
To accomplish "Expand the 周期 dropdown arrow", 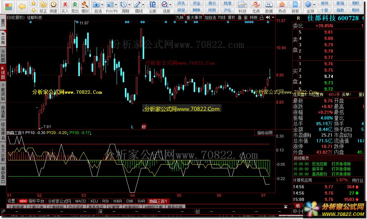I will [129, 4].
